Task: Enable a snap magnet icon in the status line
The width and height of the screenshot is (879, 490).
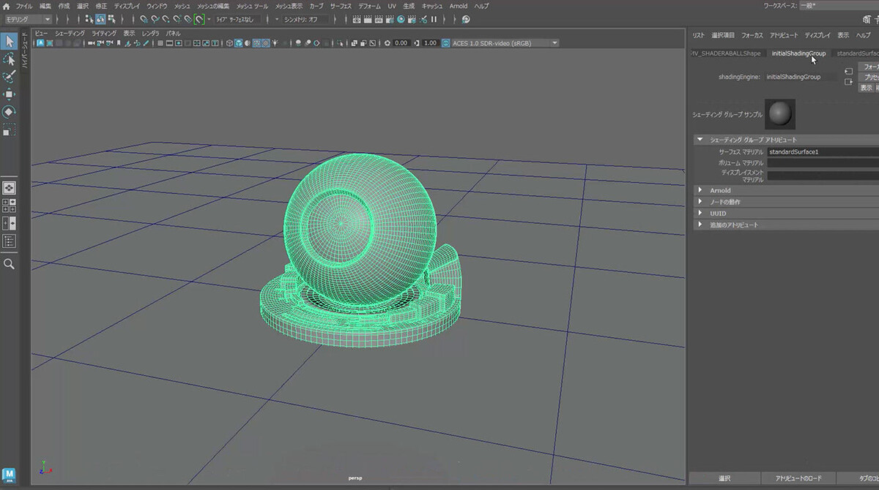Action: pos(155,19)
